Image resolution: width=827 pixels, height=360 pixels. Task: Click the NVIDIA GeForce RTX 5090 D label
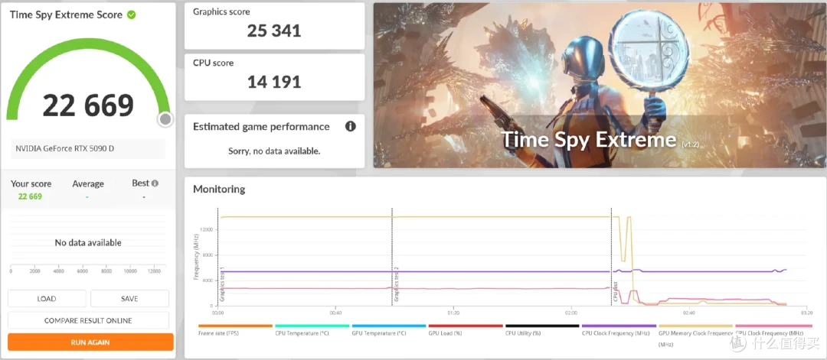click(65, 148)
